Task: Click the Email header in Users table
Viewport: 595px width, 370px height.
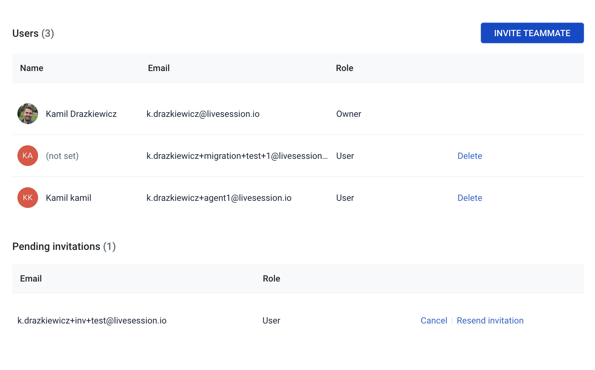Action: [159, 68]
